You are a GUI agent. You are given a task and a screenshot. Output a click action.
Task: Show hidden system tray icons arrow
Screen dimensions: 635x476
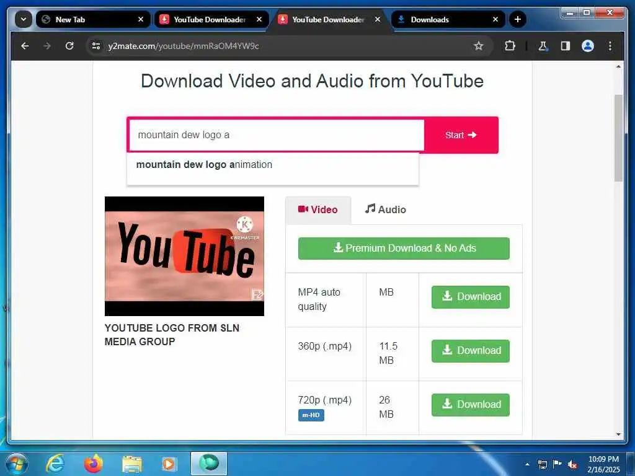pyautogui.click(x=527, y=464)
